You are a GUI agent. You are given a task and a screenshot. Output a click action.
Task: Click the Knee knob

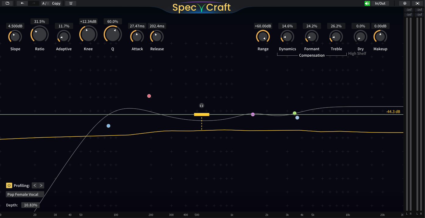point(88,34)
